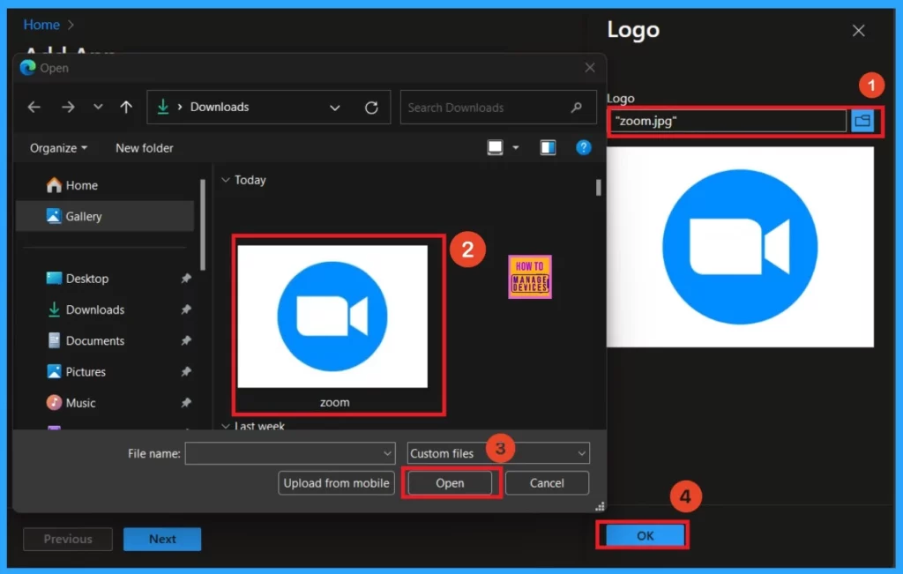Image resolution: width=903 pixels, height=574 pixels.
Task: Refresh the Downloads folder view
Action: 371,107
